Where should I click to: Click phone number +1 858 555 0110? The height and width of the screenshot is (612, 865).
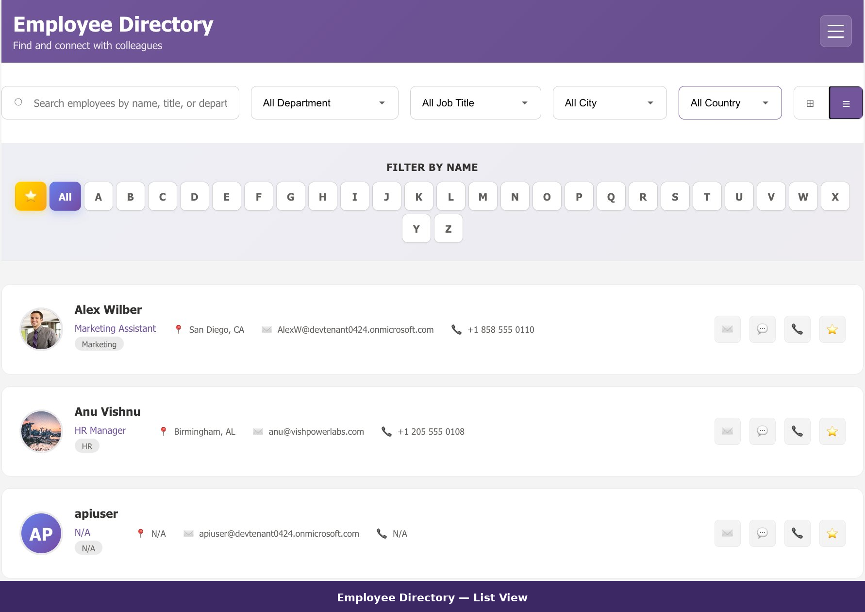pos(500,330)
